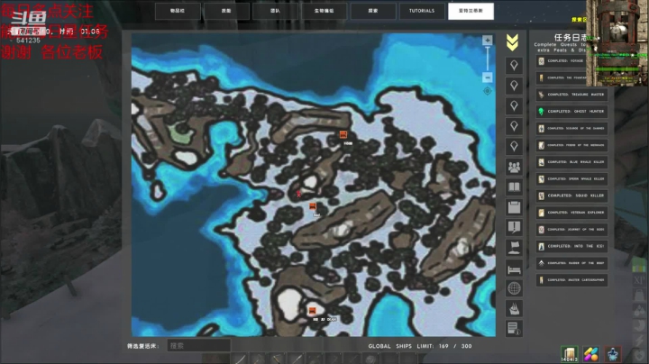Recenter the map with the target icon

pos(487,91)
